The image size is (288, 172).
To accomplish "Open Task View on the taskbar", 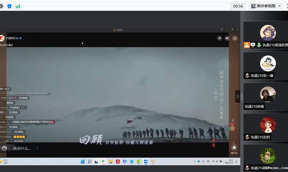I will click(96, 161).
